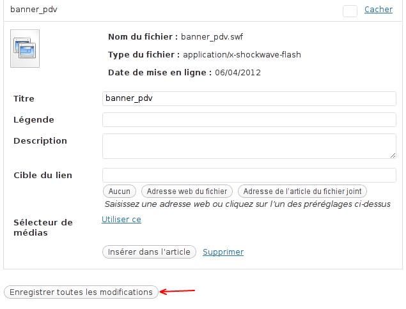Open the Utiliser ce link

[121, 220]
